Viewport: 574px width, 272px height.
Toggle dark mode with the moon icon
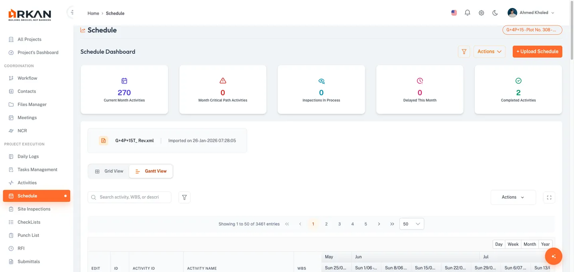[495, 12]
